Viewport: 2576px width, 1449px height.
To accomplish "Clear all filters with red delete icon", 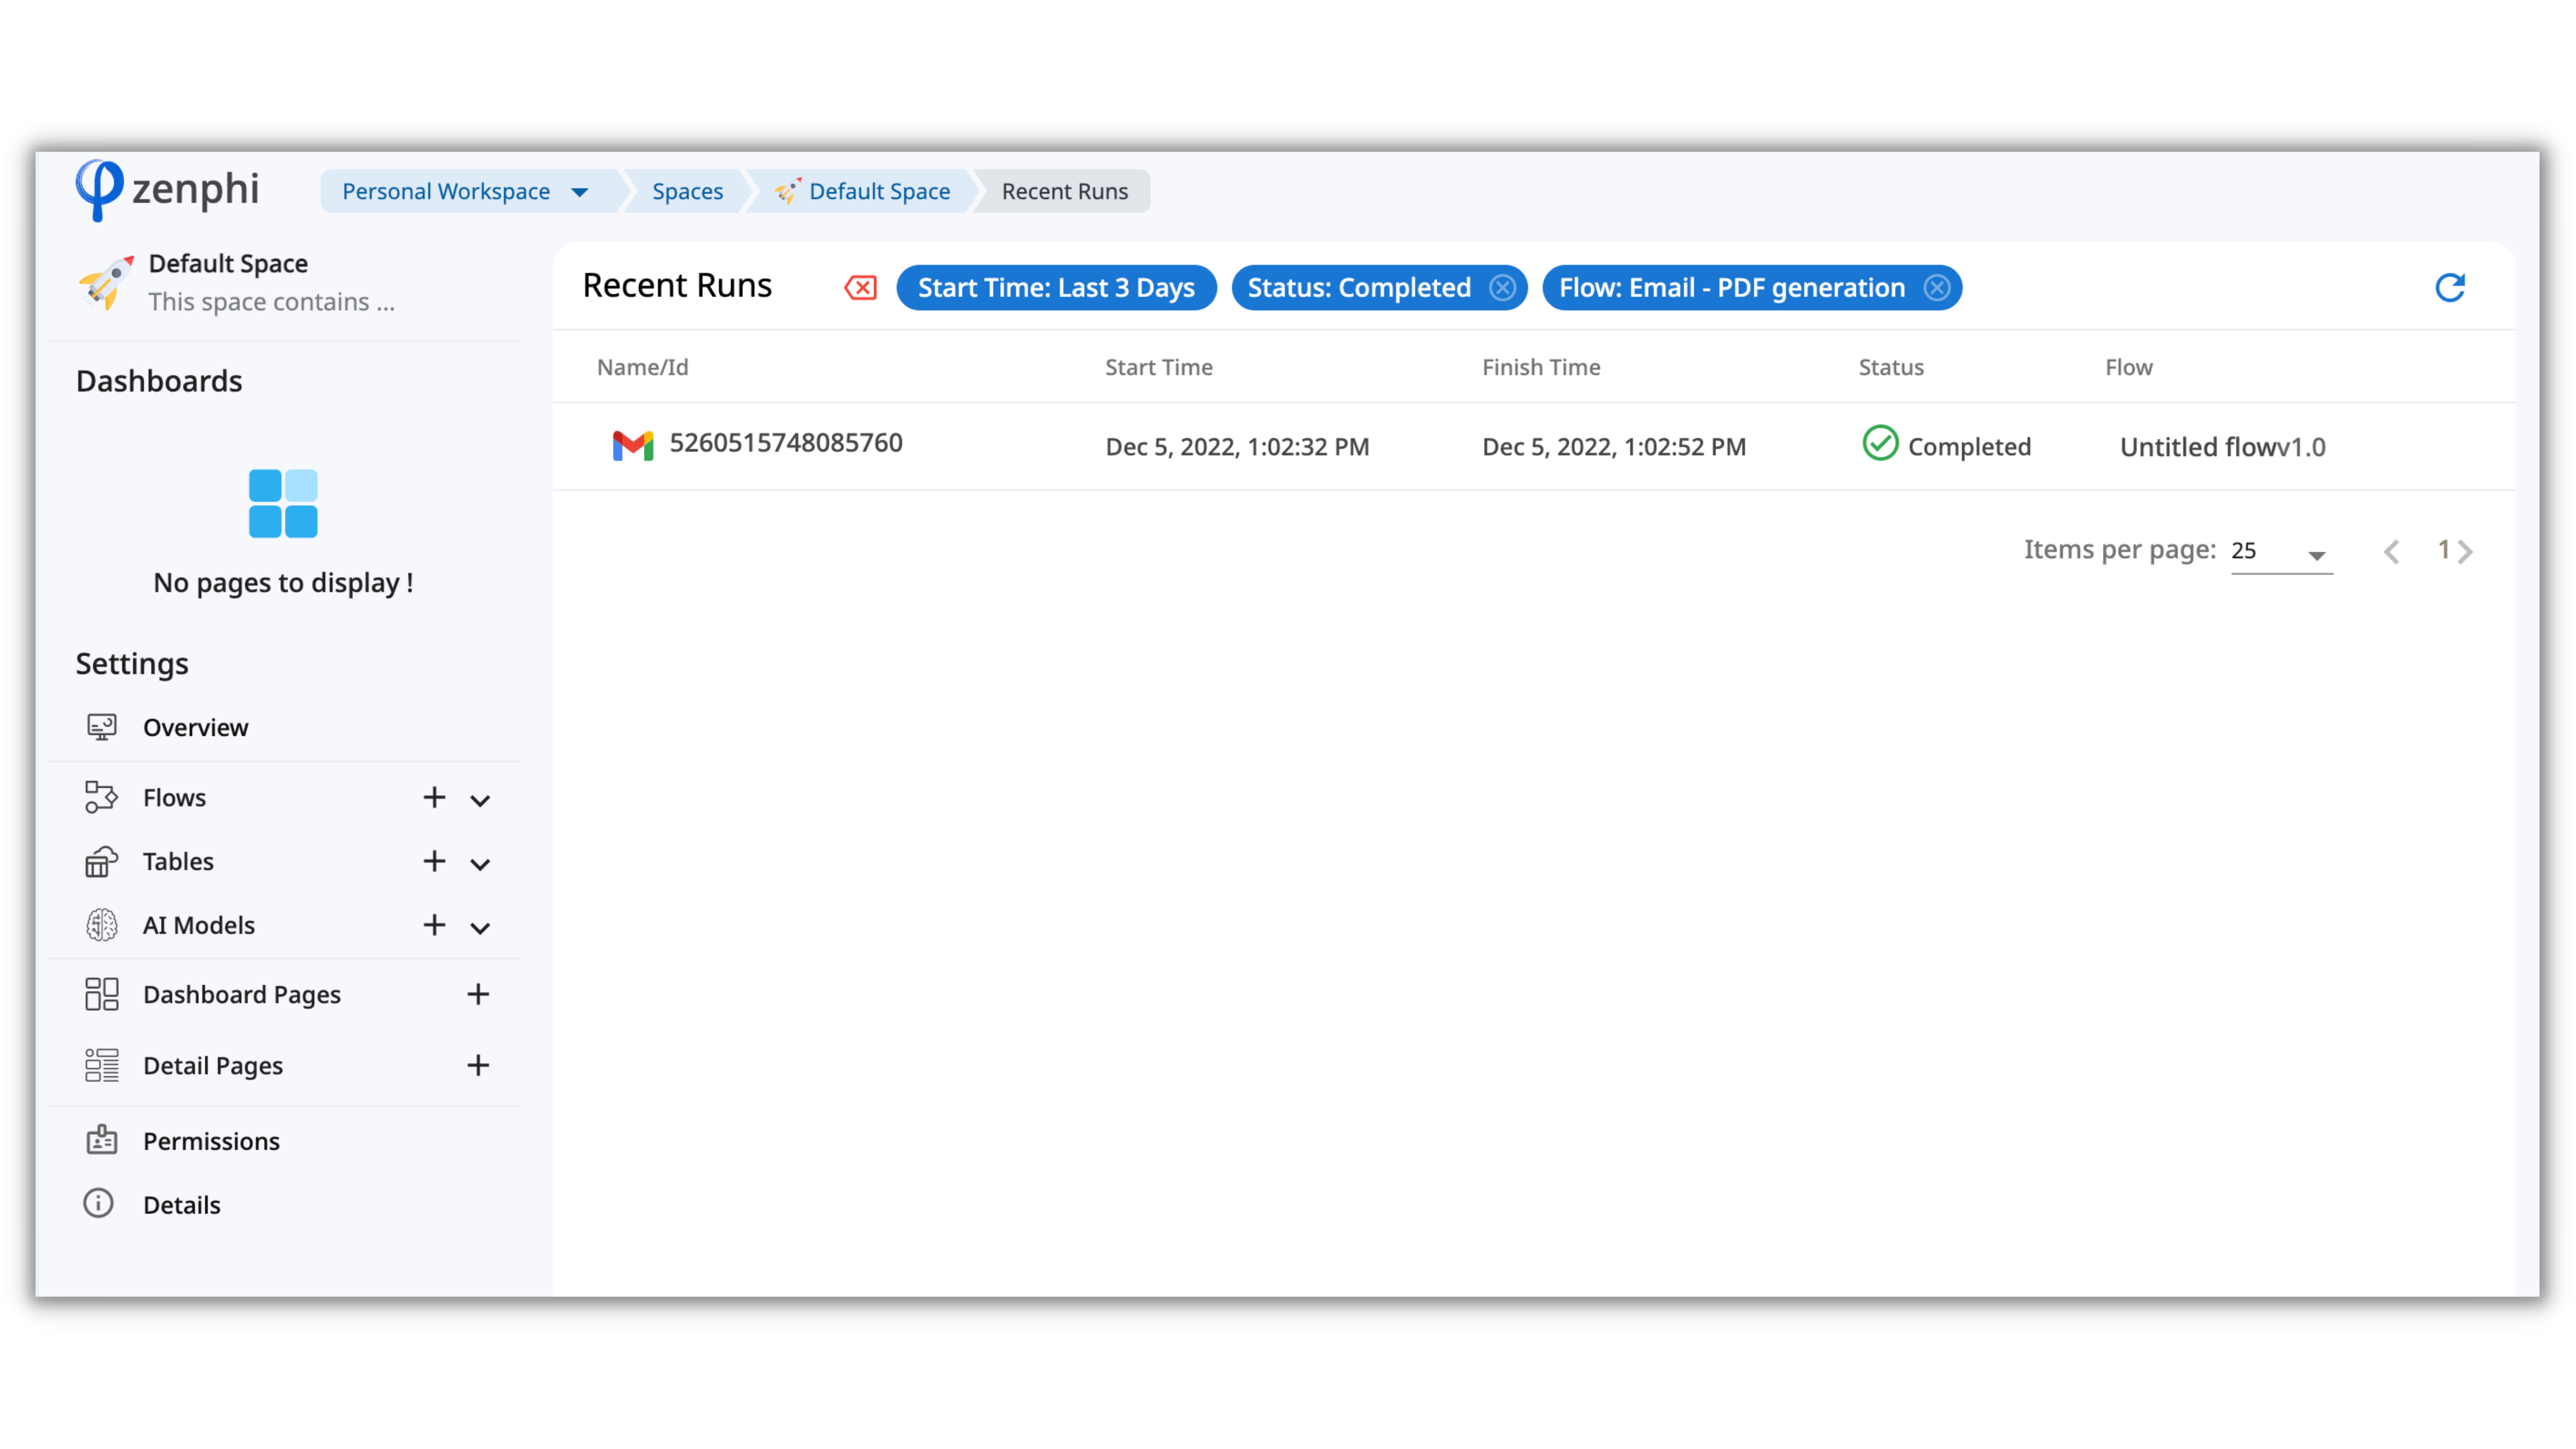I will [x=860, y=288].
